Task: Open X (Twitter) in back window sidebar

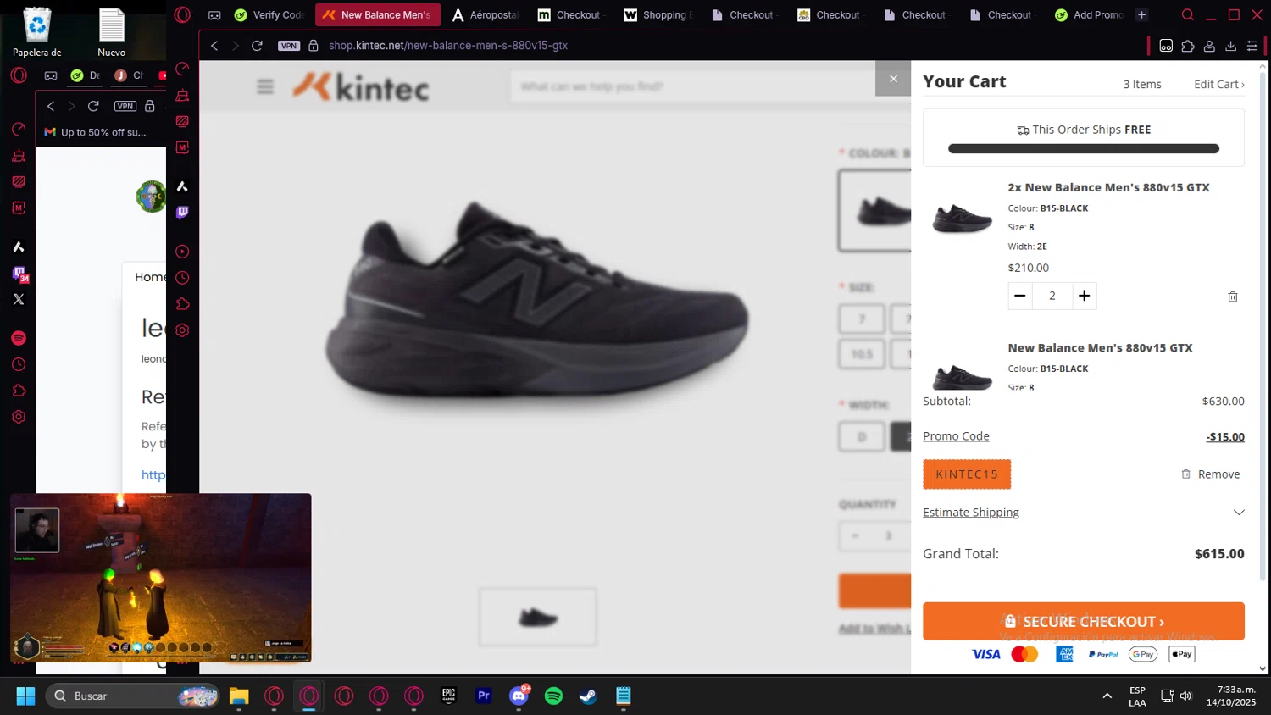Action: (x=19, y=299)
